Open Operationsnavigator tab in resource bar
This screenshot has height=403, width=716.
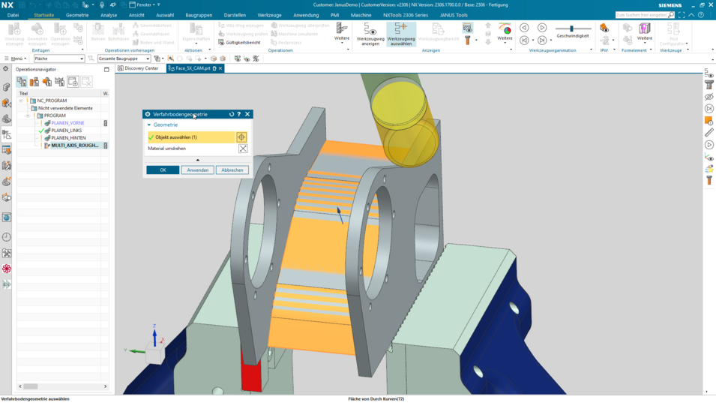coord(7,134)
